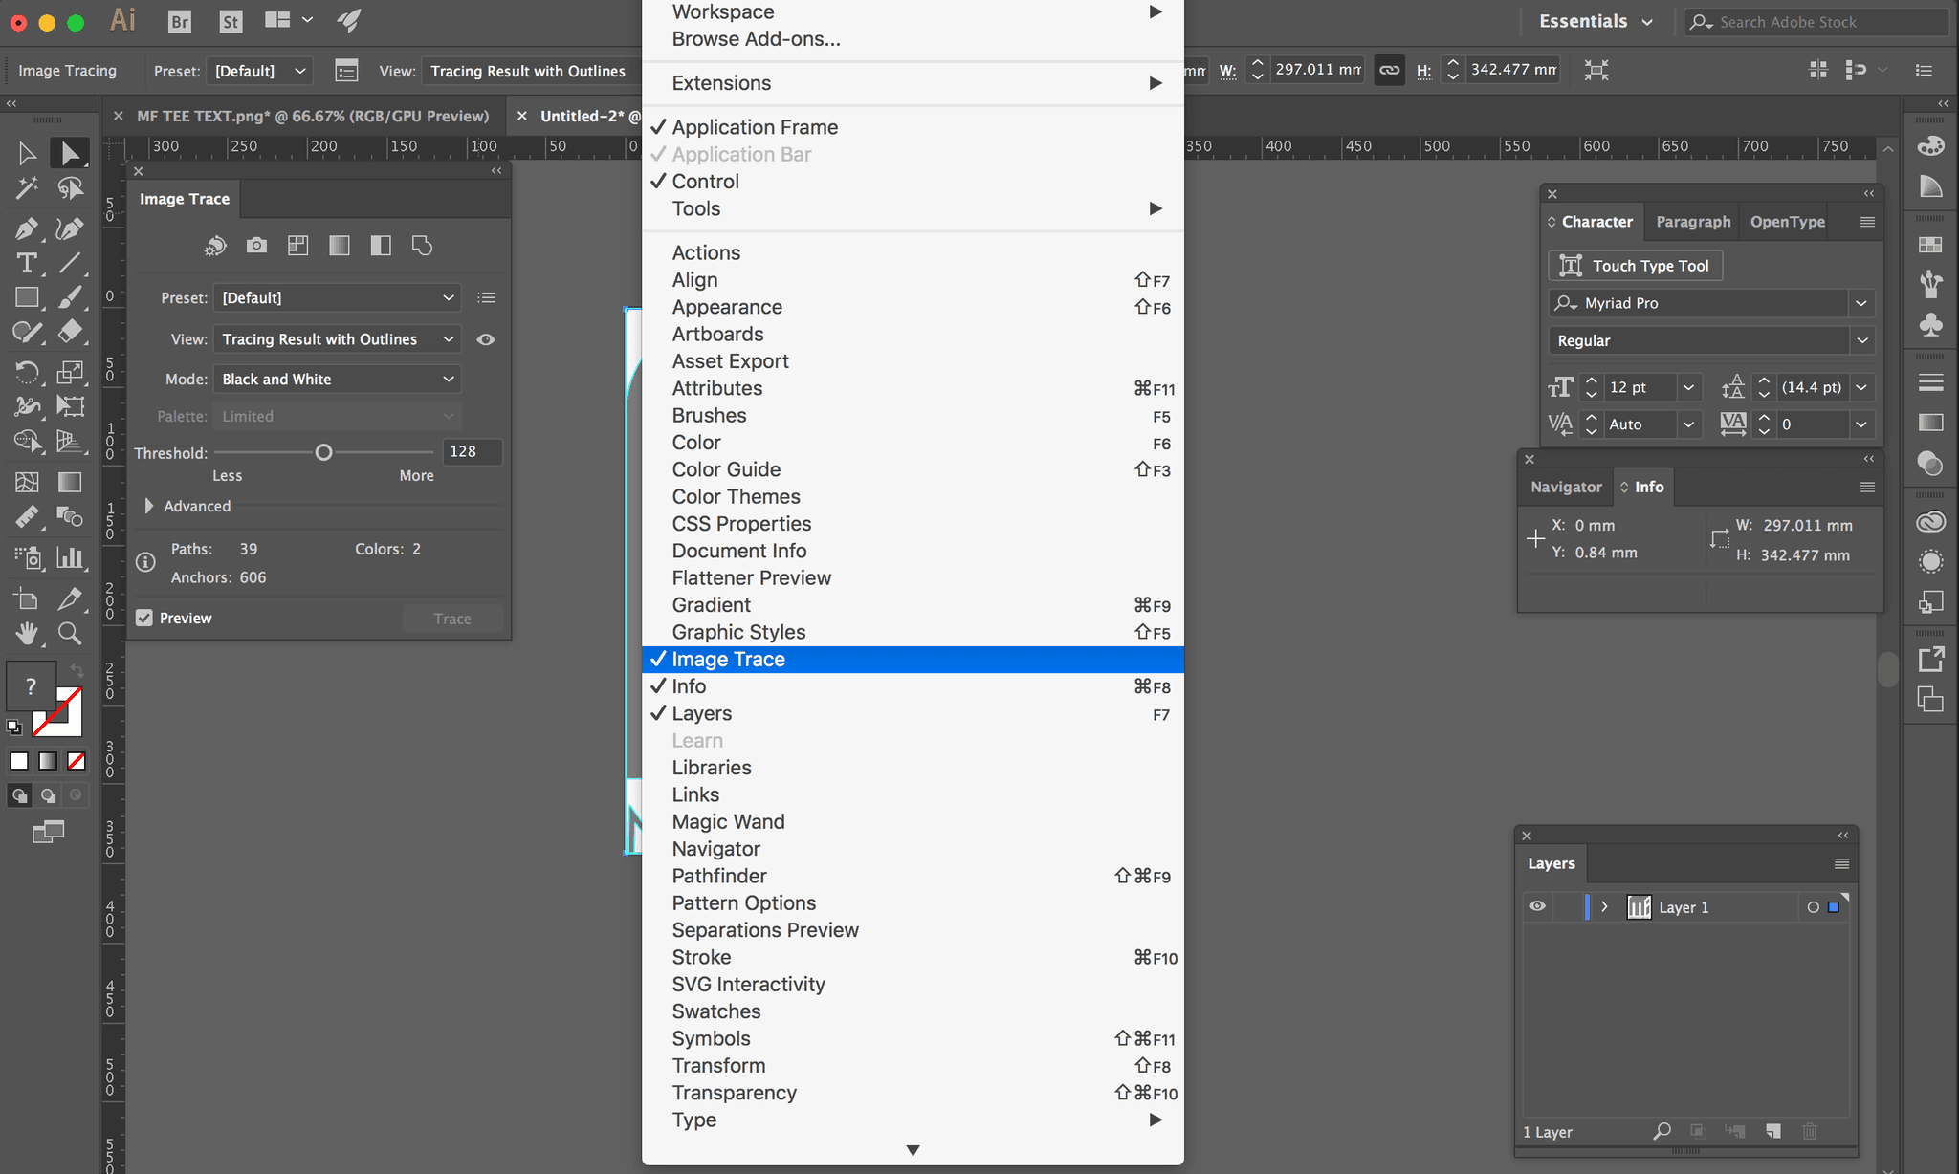Click the Threshold value field showing 128
This screenshot has height=1174, width=1959.
click(472, 451)
